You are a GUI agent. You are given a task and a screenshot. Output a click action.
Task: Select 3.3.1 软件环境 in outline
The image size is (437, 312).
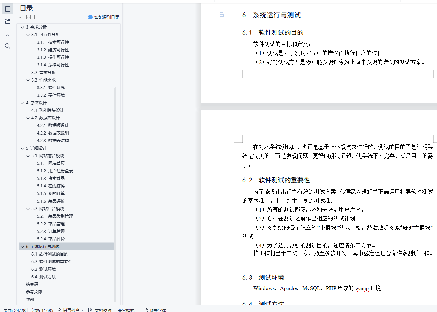51,88
